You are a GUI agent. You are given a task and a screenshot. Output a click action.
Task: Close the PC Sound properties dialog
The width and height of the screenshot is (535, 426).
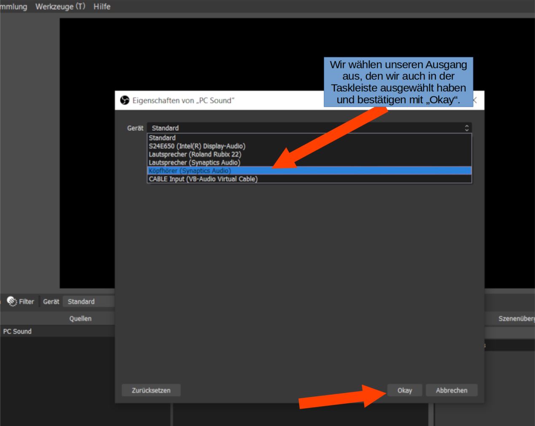475,100
